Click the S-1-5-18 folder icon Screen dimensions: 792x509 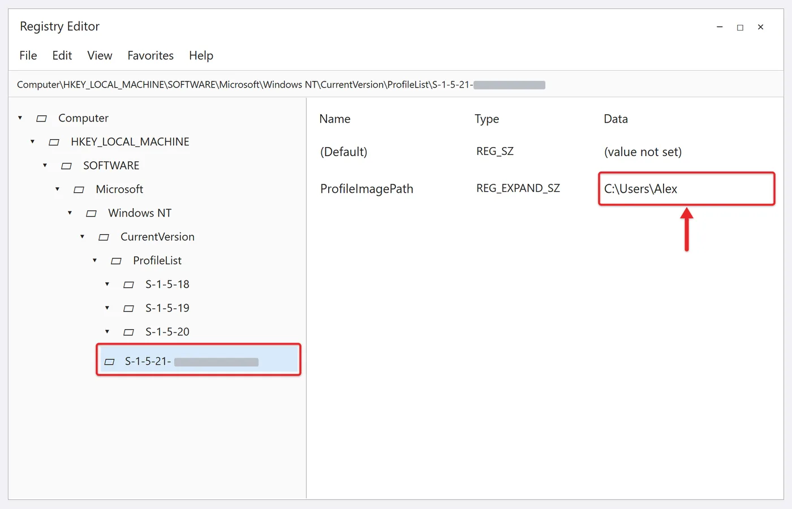[x=128, y=284]
